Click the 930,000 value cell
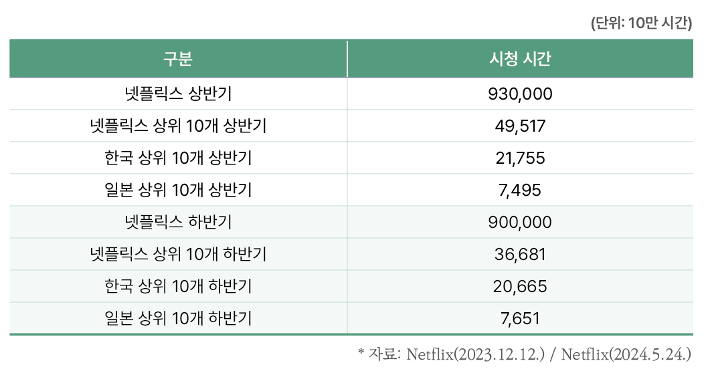This screenshot has width=704, height=373. click(520, 94)
